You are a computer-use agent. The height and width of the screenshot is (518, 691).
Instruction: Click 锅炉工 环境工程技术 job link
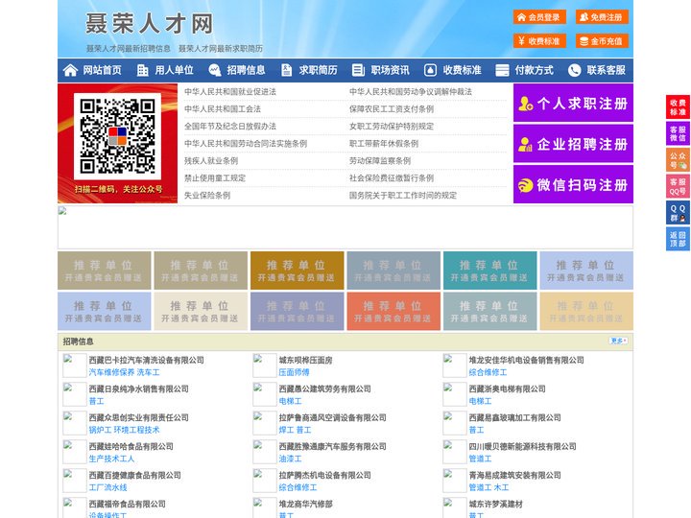(124, 430)
